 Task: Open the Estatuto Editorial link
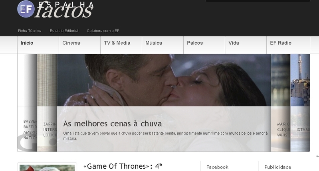(x=64, y=31)
